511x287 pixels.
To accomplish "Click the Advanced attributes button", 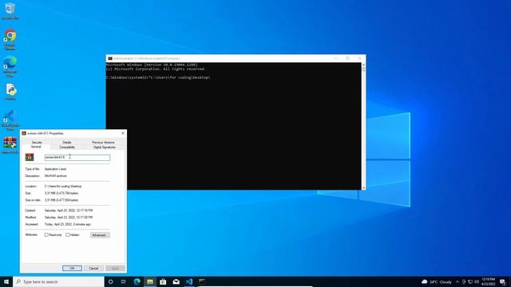I will (100, 235).
